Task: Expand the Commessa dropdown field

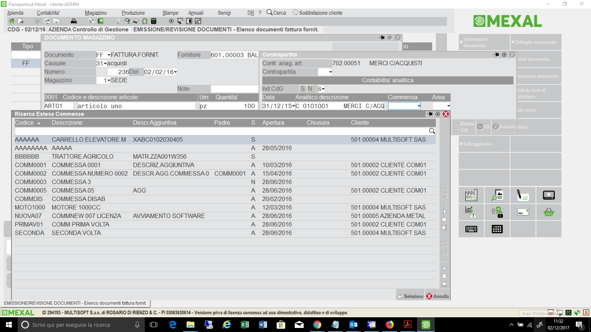Action: [419, 106]
